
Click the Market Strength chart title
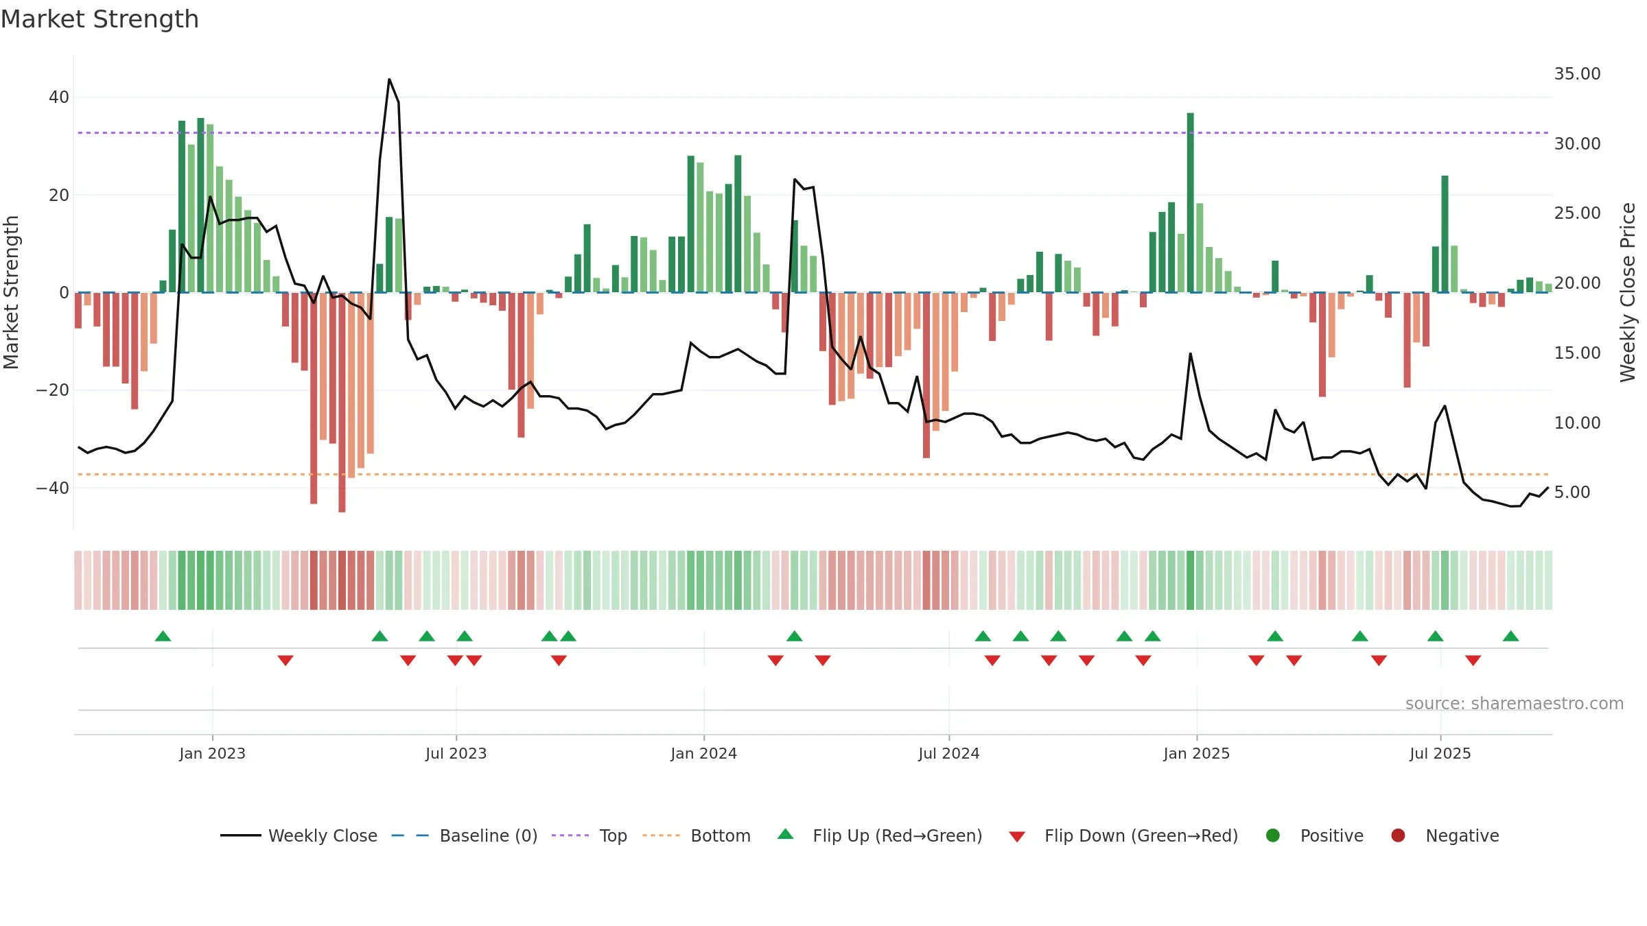[100, 19]
